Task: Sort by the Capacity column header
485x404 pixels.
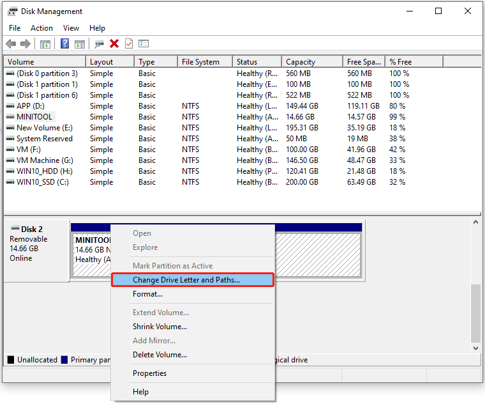Action: [x=301, y=62]
